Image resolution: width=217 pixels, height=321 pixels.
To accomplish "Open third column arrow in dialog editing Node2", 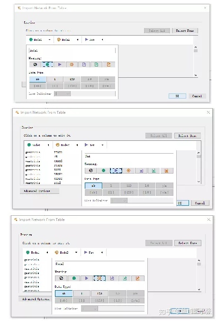I will pyautogui.click(x=102, y=252).
